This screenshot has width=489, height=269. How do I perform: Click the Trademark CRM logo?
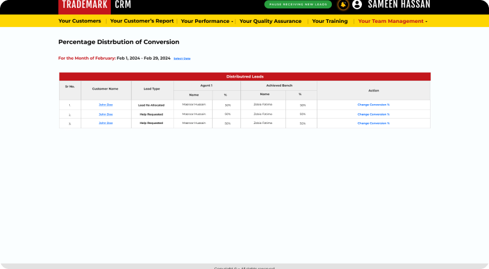point(96,5)
